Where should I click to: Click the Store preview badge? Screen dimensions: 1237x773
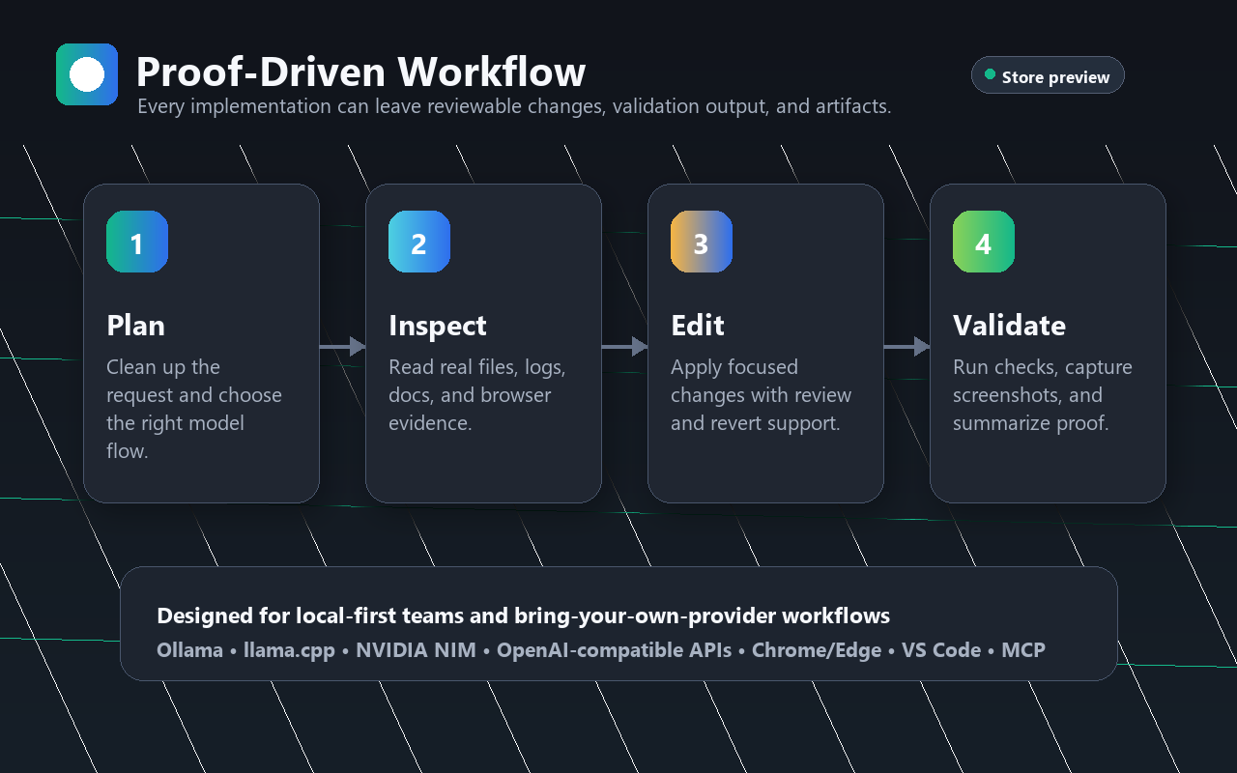click(1048, 75)
